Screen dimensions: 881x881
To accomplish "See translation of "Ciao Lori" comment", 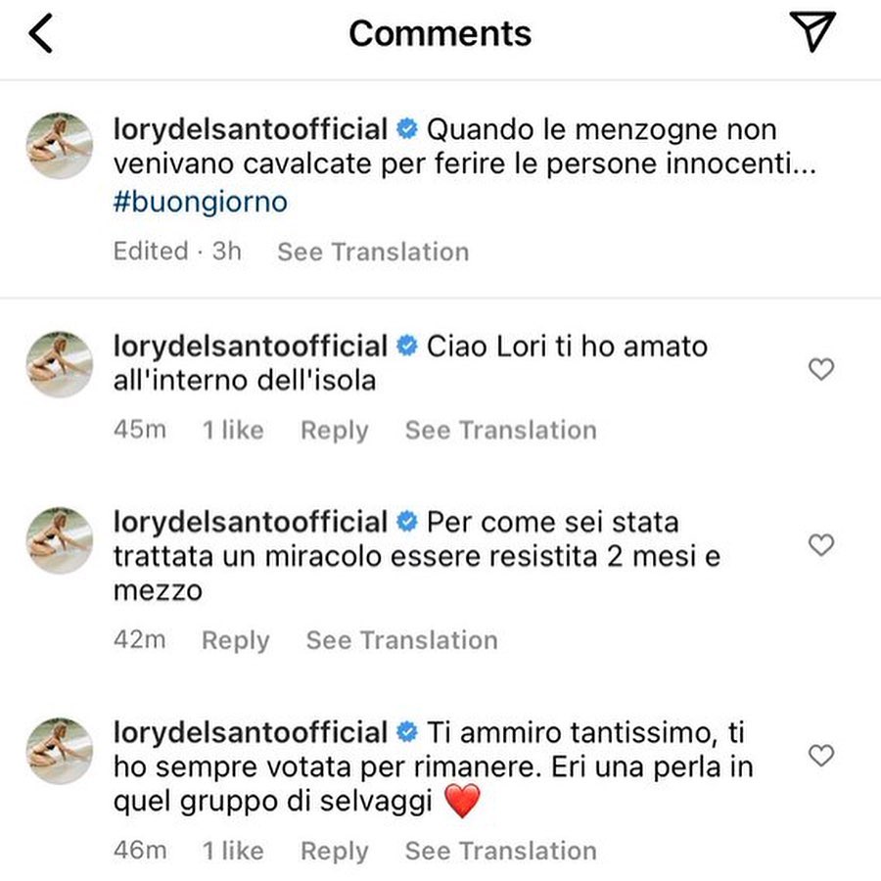I will click(500, 431).
